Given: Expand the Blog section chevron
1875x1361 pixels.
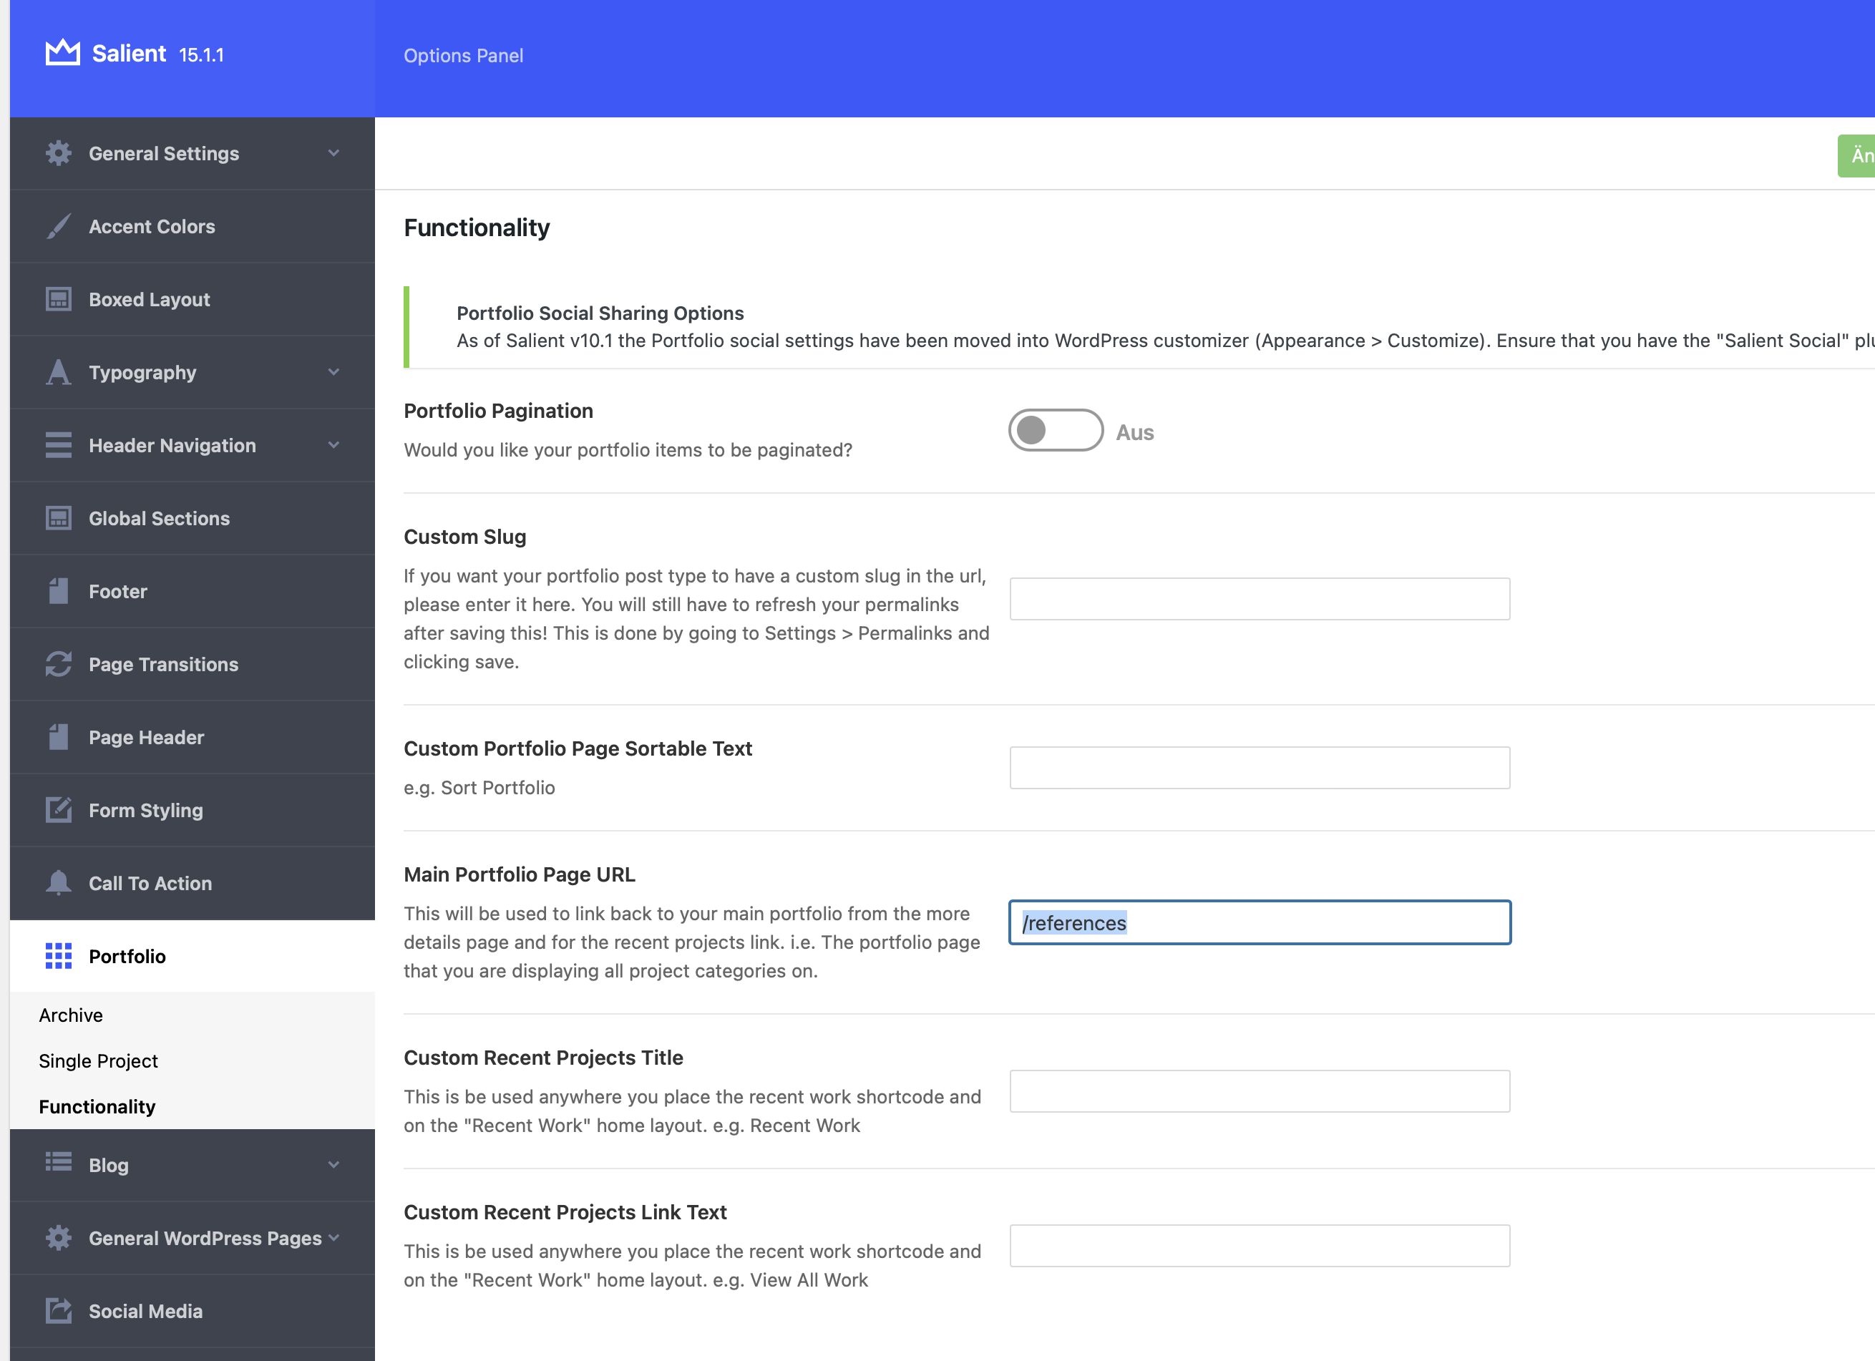Looking at the screenshot, I should [x=333, y=1164].
